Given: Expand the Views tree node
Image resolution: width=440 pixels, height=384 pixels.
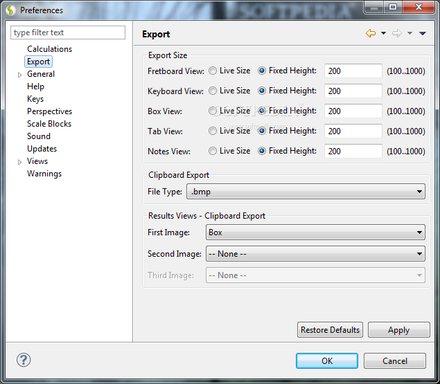Looking at the screenshot, I should (19, 162).
